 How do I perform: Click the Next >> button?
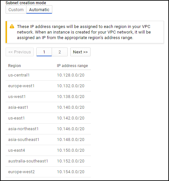(80, 52)
